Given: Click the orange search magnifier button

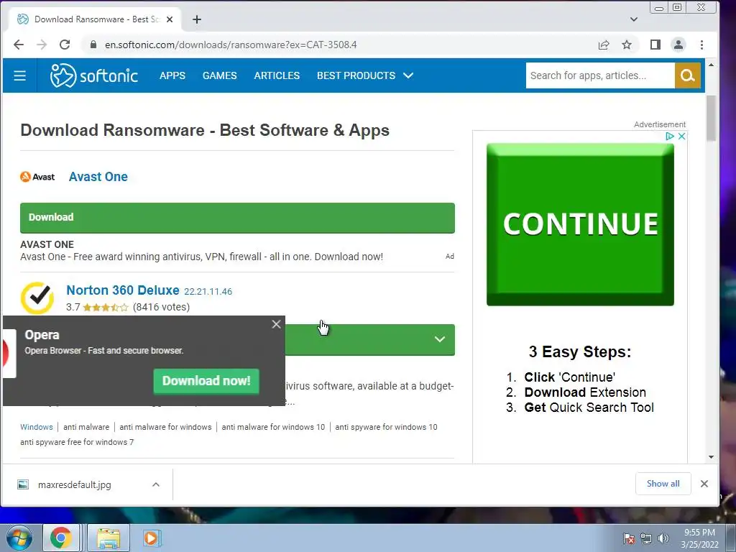Looking at the screenshot, I should pyautogui.click(x=688, y=75).
